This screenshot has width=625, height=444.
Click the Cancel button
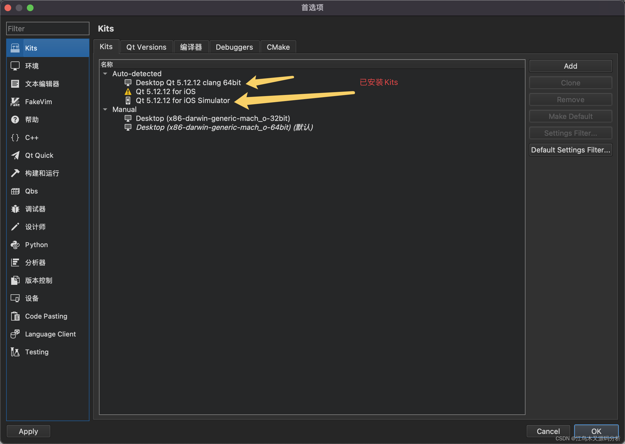(x=548, y=431)
